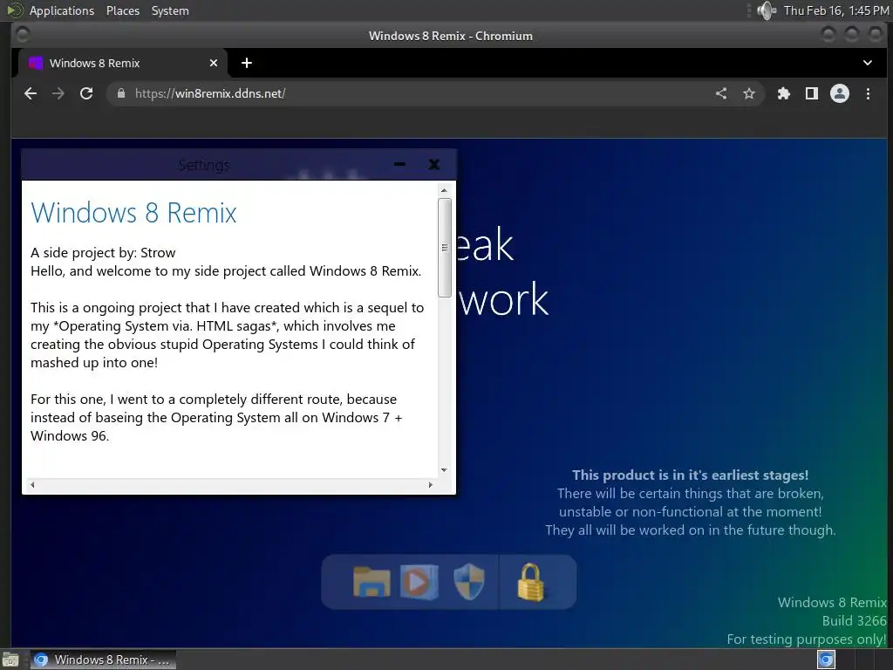View site info via address bar padlock

coord(120,93)
